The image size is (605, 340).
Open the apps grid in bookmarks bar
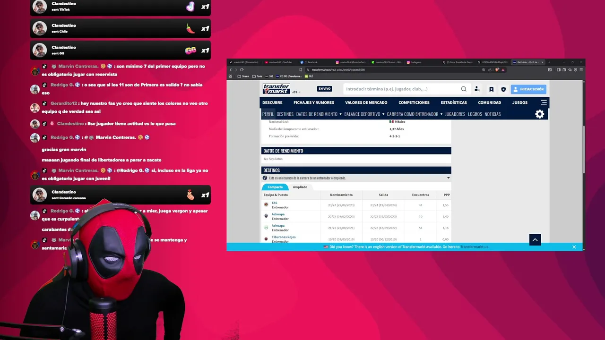tap(230, 76)
